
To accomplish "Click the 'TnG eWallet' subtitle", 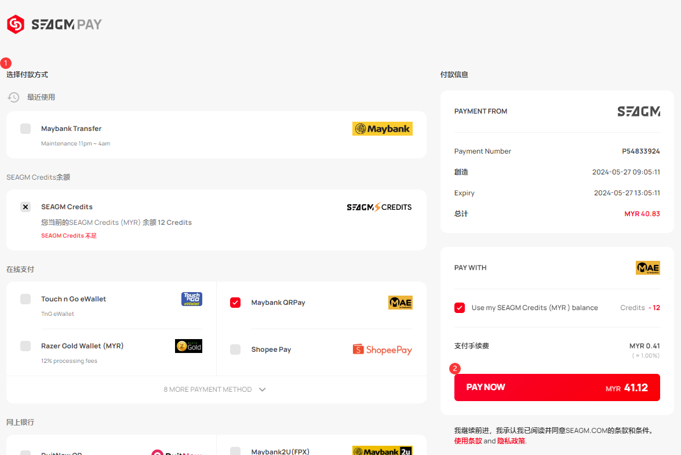I will (x=58, y=314).
